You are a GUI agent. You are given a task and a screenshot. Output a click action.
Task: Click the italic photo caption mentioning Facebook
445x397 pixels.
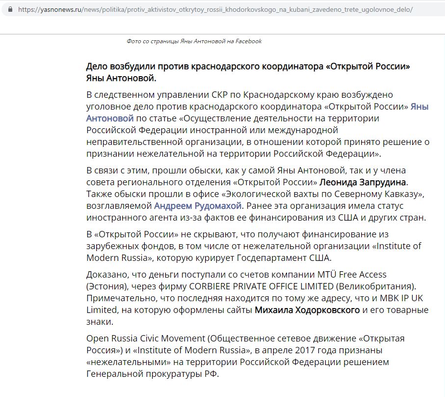tap(194, 41)
